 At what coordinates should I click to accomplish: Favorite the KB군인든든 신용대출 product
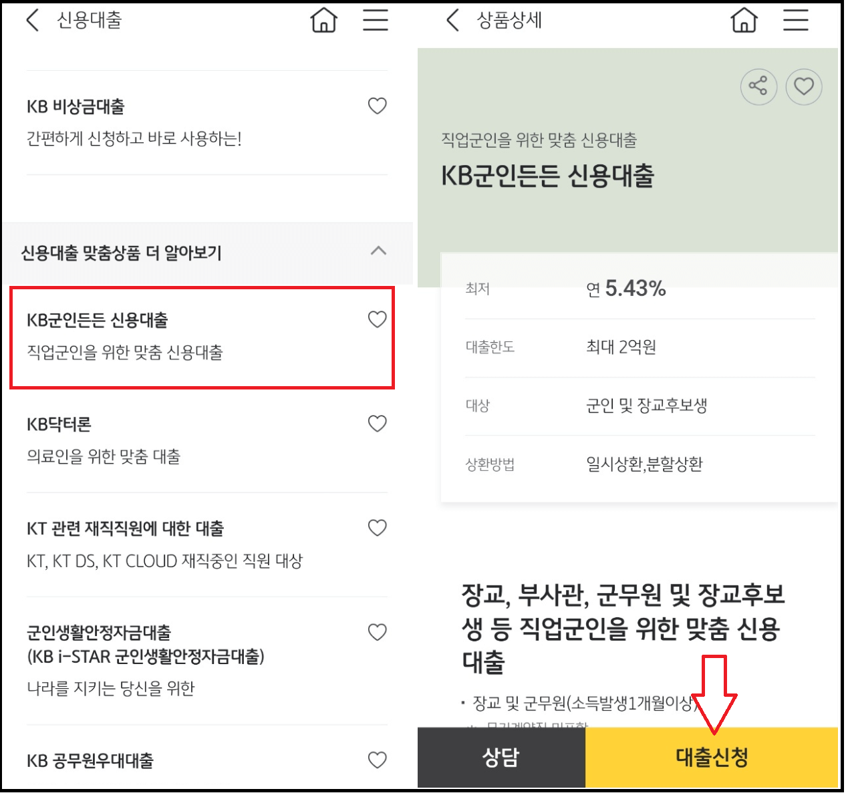pyautogui.click(x=378, y=319)
